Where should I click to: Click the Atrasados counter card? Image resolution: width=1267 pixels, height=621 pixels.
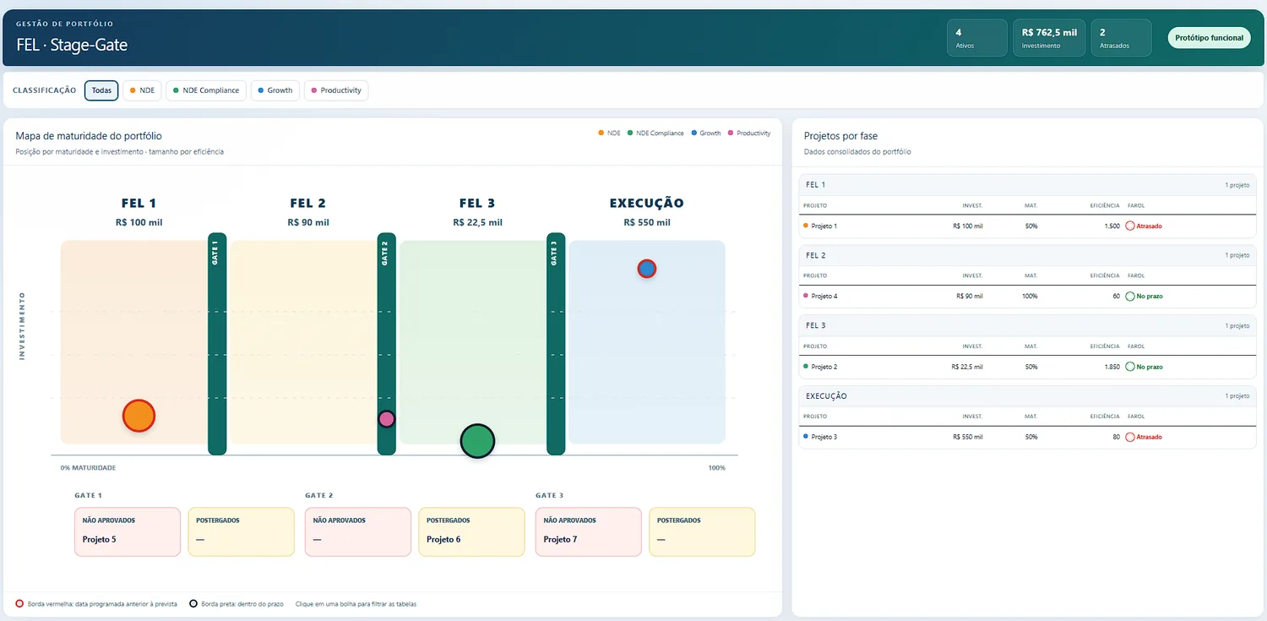tap(1121, 38)
